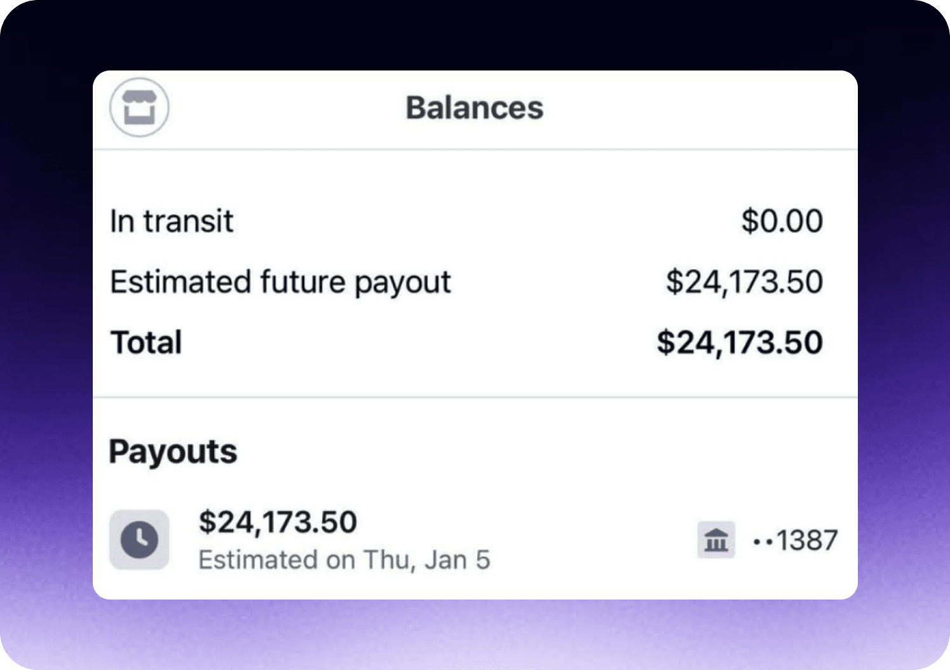Click the estimated future payout amount
The image size is (950, 670).
744,282
